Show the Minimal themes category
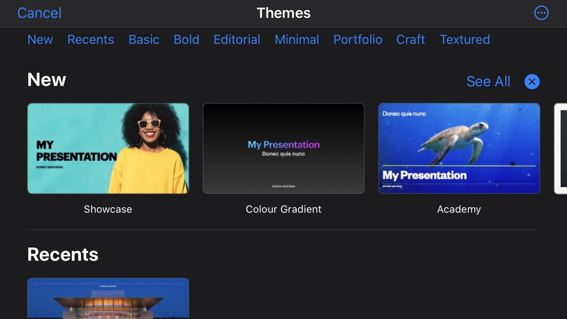 click(297, 40)
